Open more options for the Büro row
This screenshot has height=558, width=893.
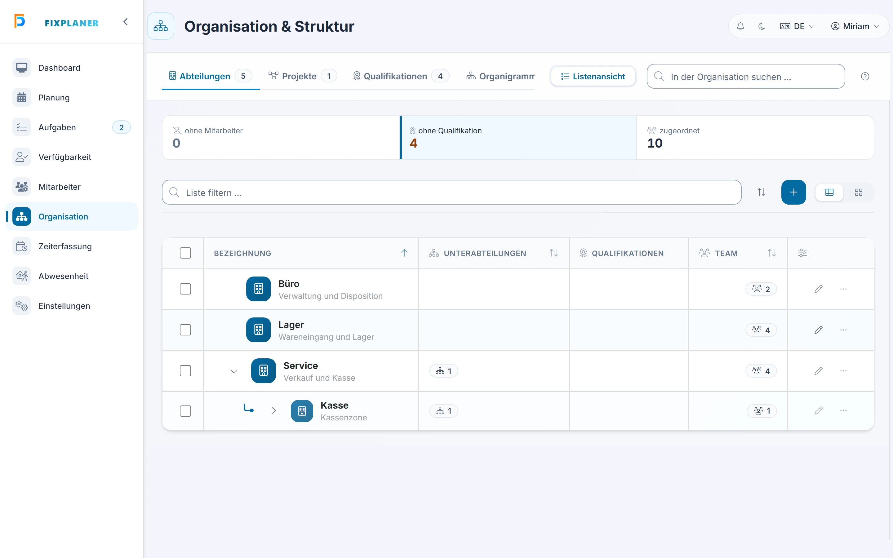(x=843, y=289)
